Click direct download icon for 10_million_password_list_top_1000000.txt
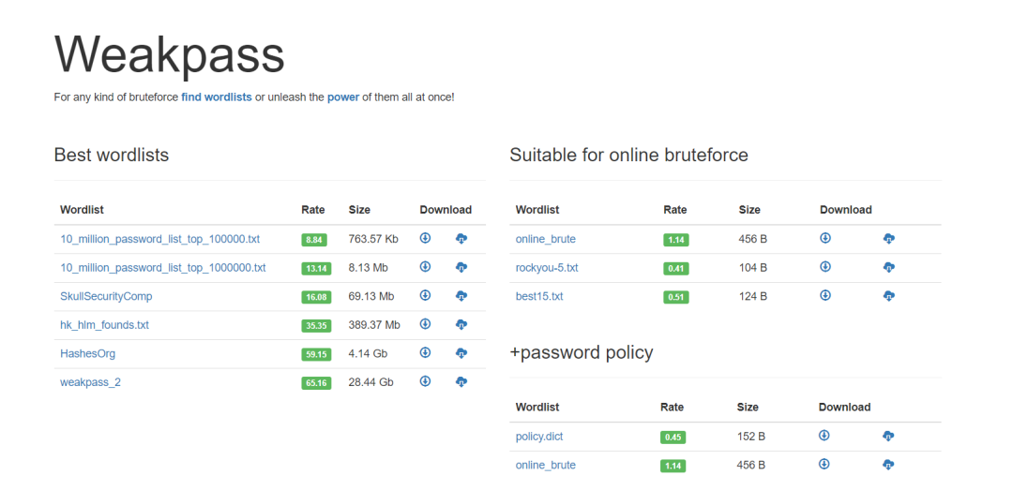 point(425,267)
